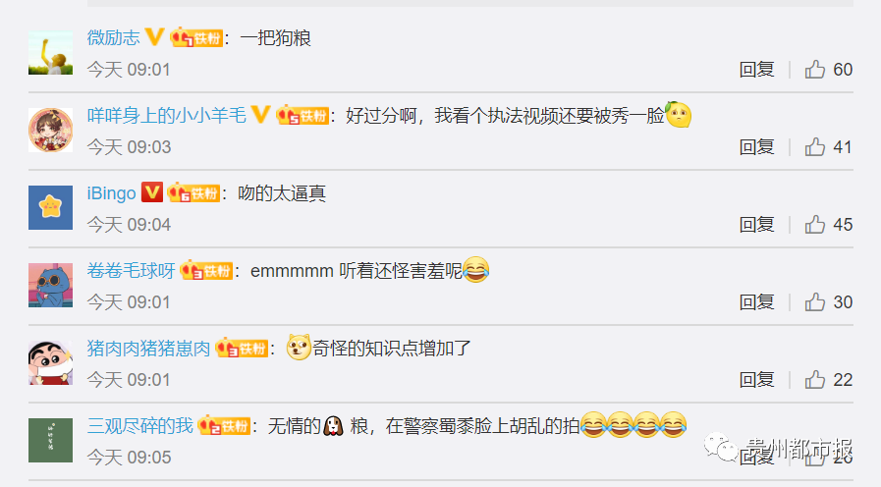Like the comment from 猪肉肉猪猪崽肉

coord(814,380)
